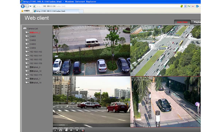Select CAM04 in the camera list

pyautogui.click(x=33, y=48)
